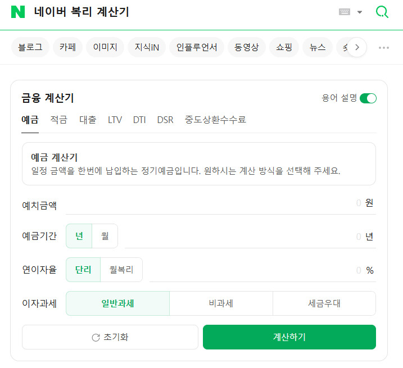The height and width of the screenshot is (368, 403).
Task: Expand keyboard input options dropdown arrow
Action: pyautogui.click(x=360, y=12)
